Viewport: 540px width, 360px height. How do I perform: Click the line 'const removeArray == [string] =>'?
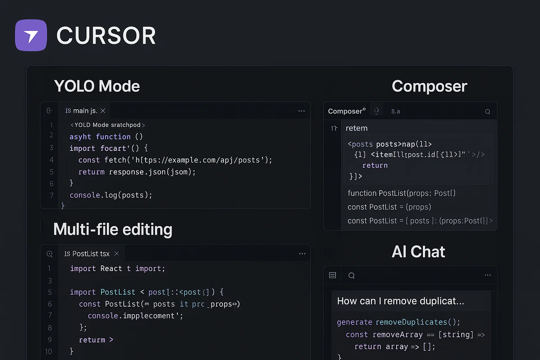click(x=415, y=335)
